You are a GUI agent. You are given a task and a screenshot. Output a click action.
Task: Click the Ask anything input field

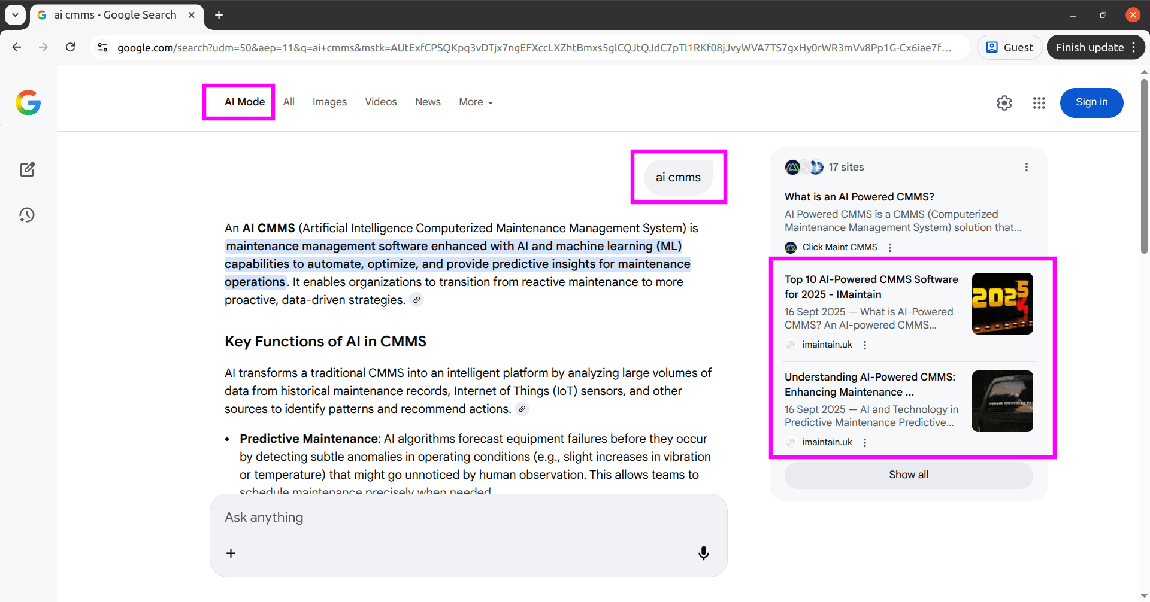[419, 517]
